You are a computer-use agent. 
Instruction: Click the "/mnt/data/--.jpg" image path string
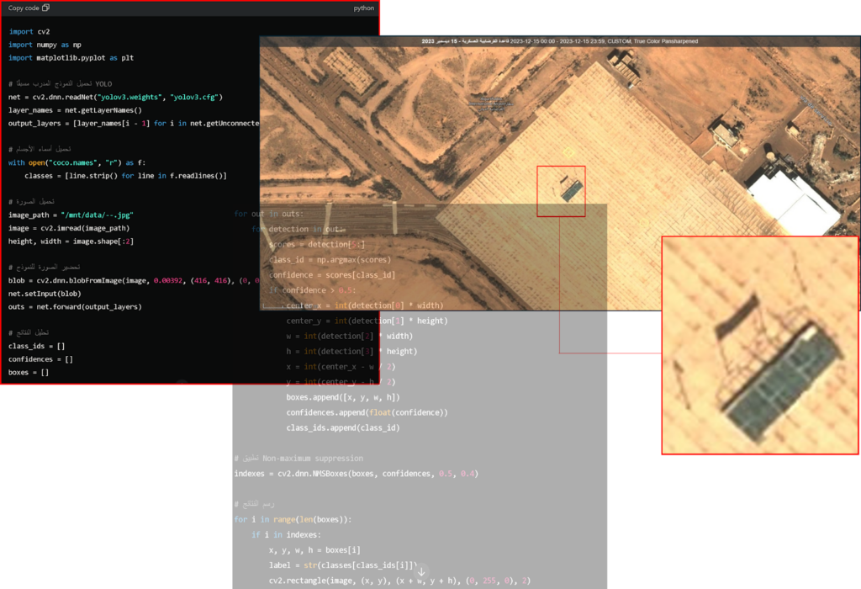point(96,215)
